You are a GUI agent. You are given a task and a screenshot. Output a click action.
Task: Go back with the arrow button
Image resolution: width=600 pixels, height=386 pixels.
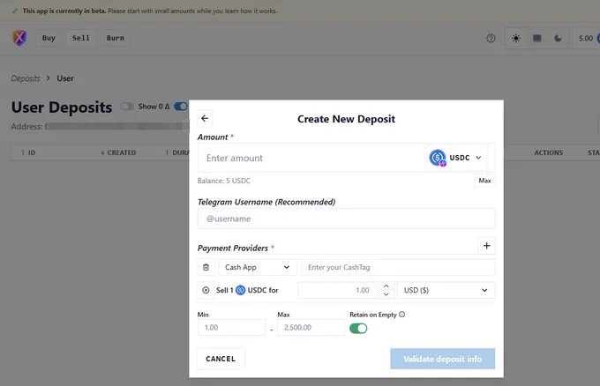pos(205,118)
